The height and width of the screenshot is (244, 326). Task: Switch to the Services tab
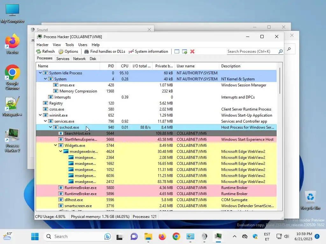[x=63, y=59]
